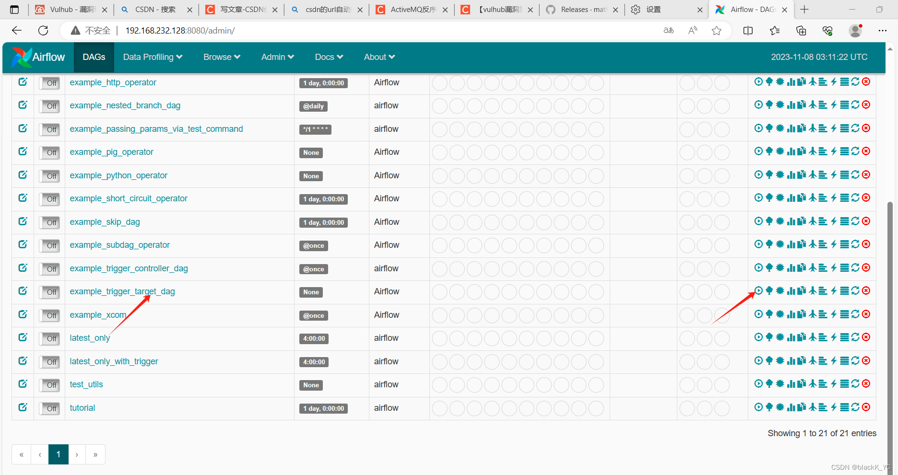Image resolution: width=898 pixels, height=475 pixels.
Task: Enable the latest_only_with_trigger DAG
Action: (x=49, y=362)
